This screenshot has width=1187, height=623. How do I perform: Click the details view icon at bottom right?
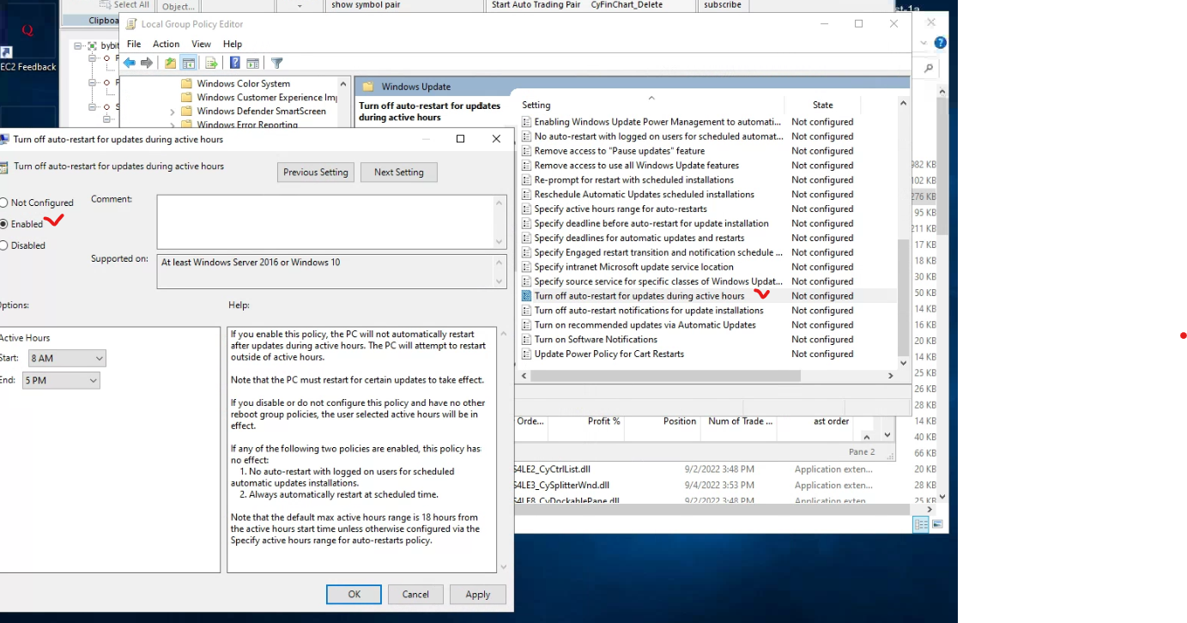(x=921, y=524)
